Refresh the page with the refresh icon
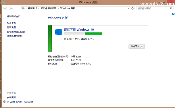This screenshot has height=108, width=175. click(x=132, y=8)
